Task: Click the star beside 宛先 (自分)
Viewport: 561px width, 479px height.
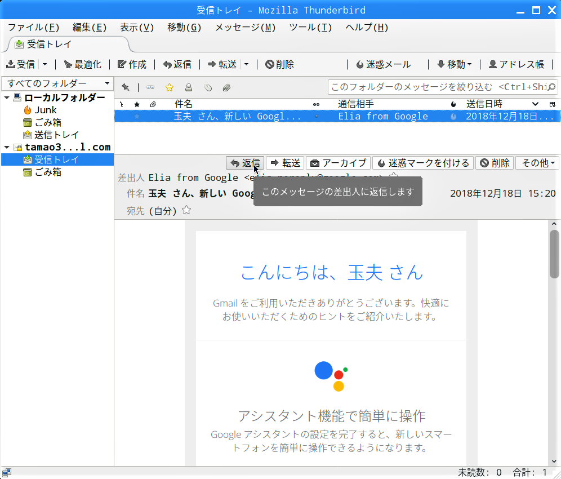Action: tap(186, 210)
